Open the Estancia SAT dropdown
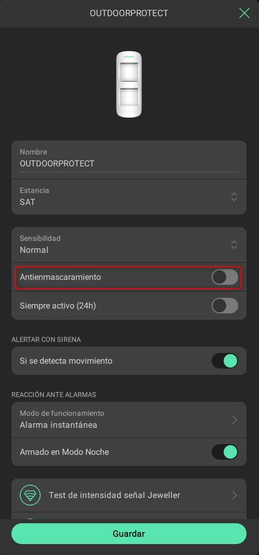259x555 pixels. [129, 197]
